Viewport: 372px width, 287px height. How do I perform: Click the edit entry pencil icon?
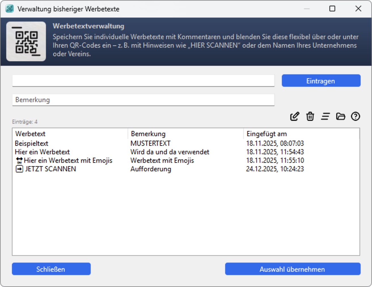tap(295, 116)
